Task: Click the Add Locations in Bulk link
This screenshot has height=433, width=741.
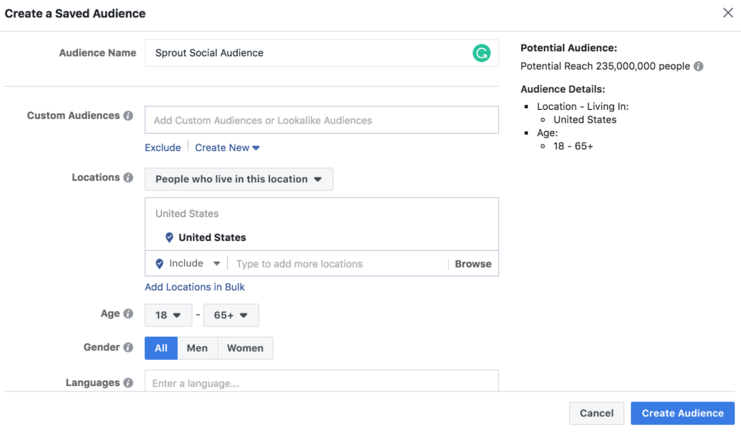Action: tap(195, 287)
